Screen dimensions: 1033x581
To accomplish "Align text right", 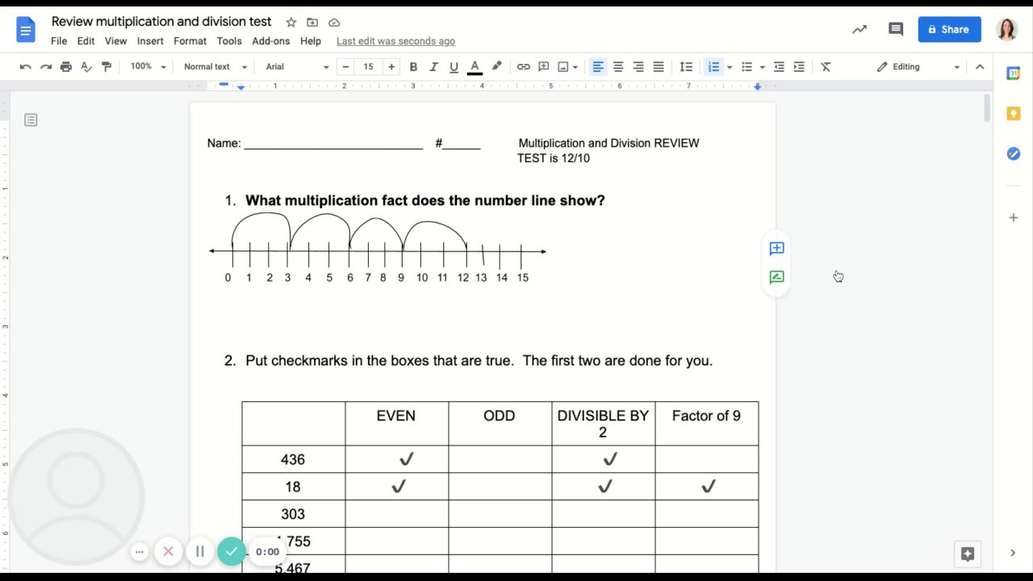I will [x=638, y=67].
